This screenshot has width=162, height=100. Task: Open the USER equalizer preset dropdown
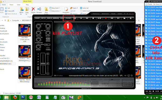click(x=117, y=86)
